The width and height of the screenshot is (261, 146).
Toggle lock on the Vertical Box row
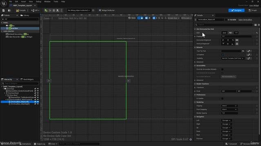(35, 93)
